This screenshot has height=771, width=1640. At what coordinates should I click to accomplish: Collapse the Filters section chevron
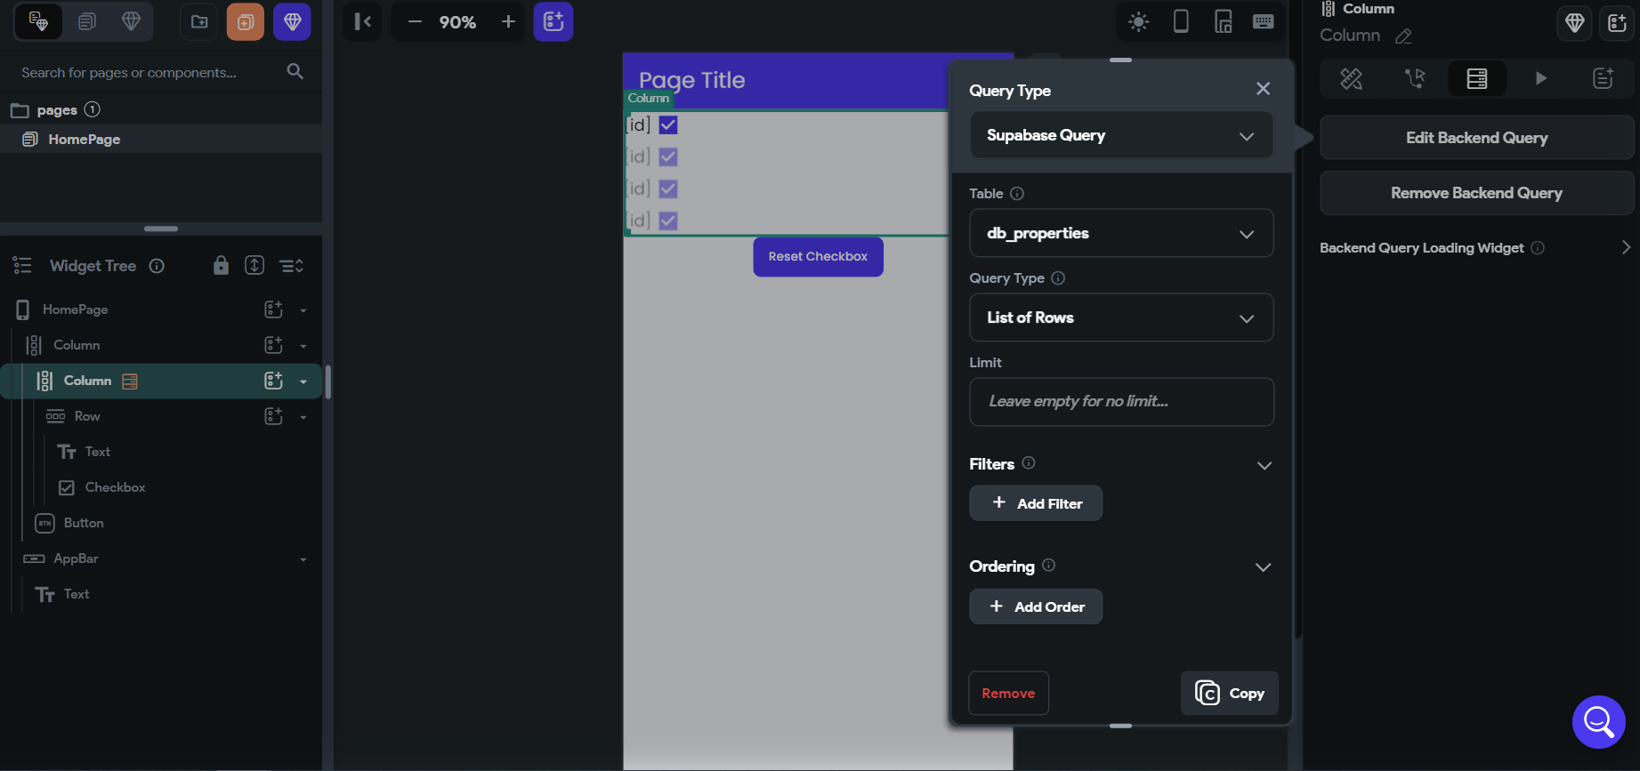point(1264,465)
